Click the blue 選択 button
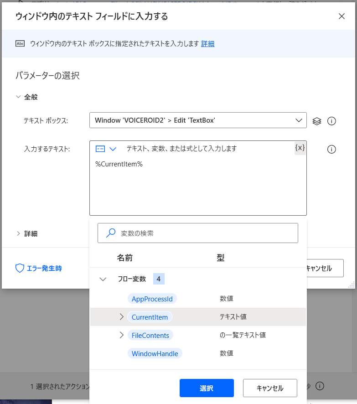The width and height of the screenshot is (357, 404). coord(207,388)
